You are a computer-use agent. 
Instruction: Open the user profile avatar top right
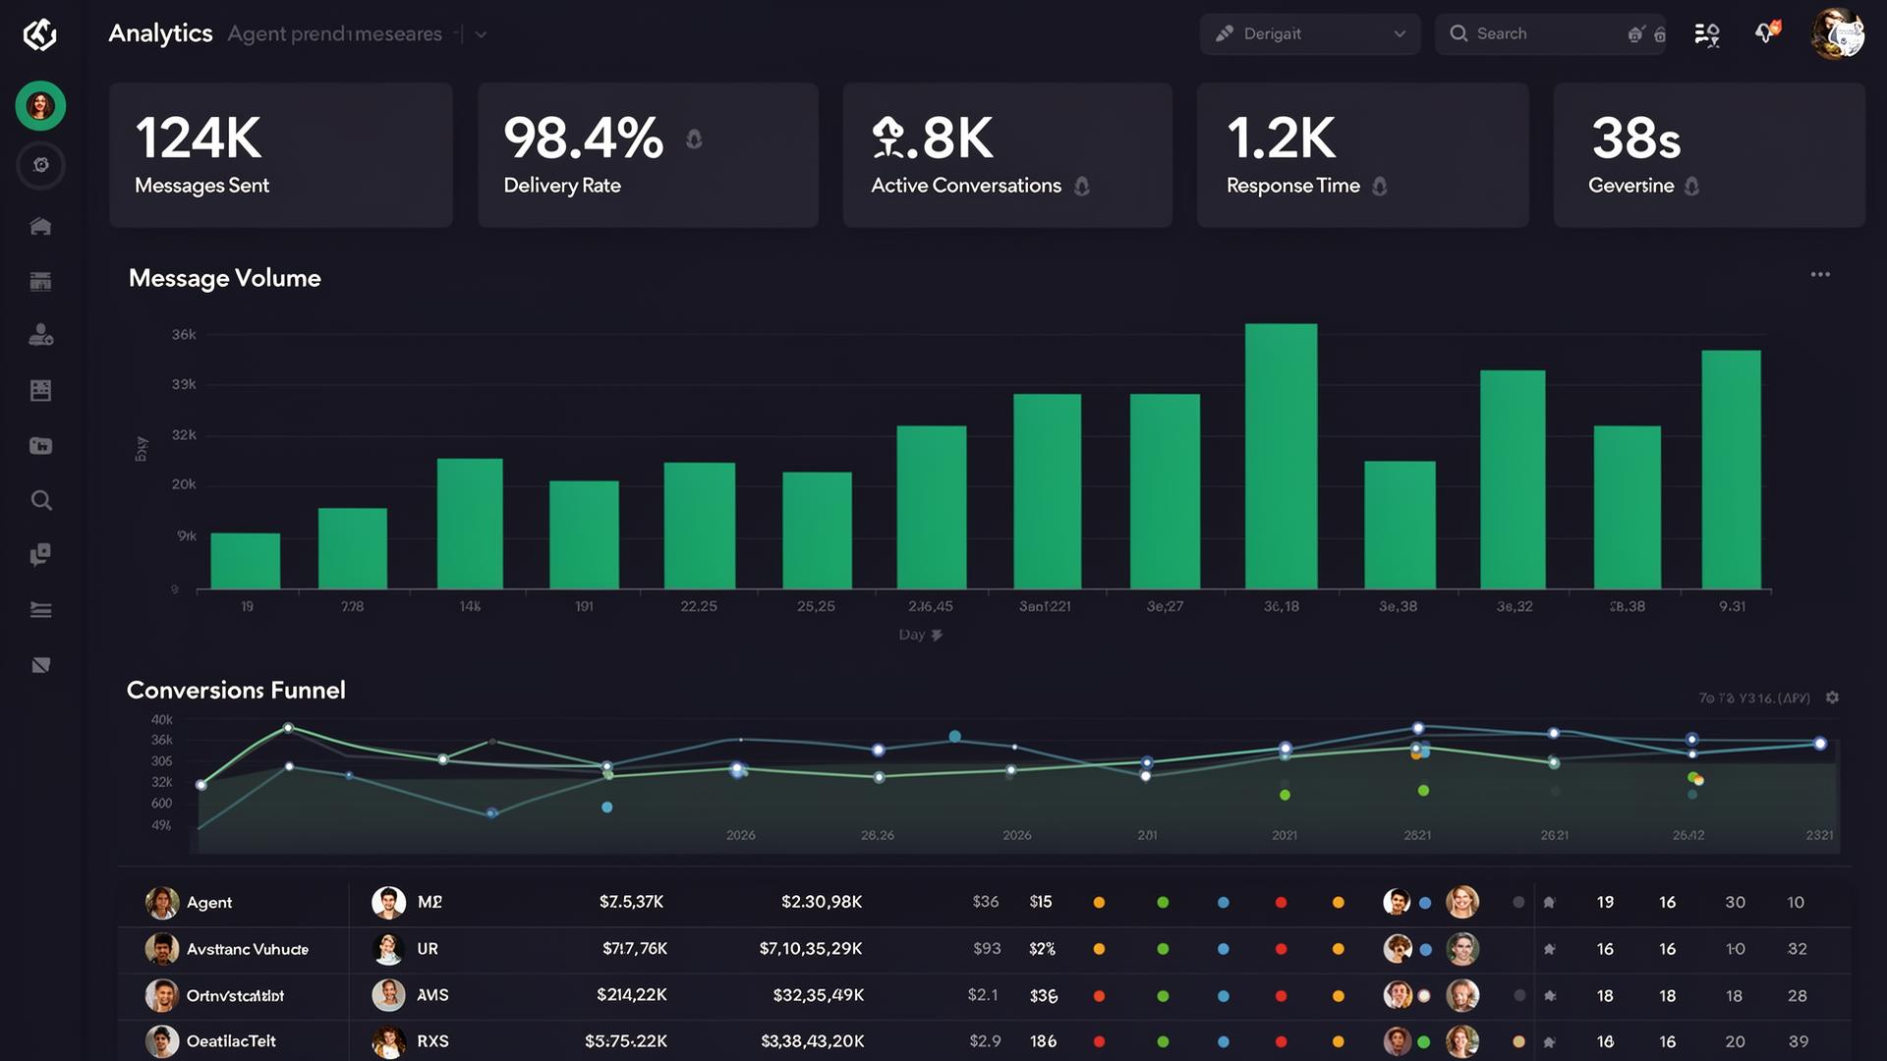point(1838,34)
